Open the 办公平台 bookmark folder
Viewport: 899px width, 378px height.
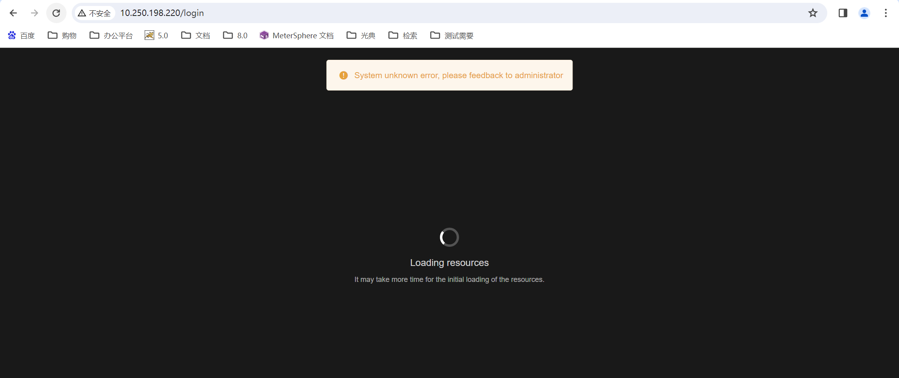[111, 35]
